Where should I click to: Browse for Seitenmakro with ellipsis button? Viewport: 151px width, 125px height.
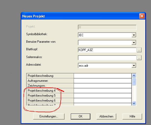(x=139, y=58)
